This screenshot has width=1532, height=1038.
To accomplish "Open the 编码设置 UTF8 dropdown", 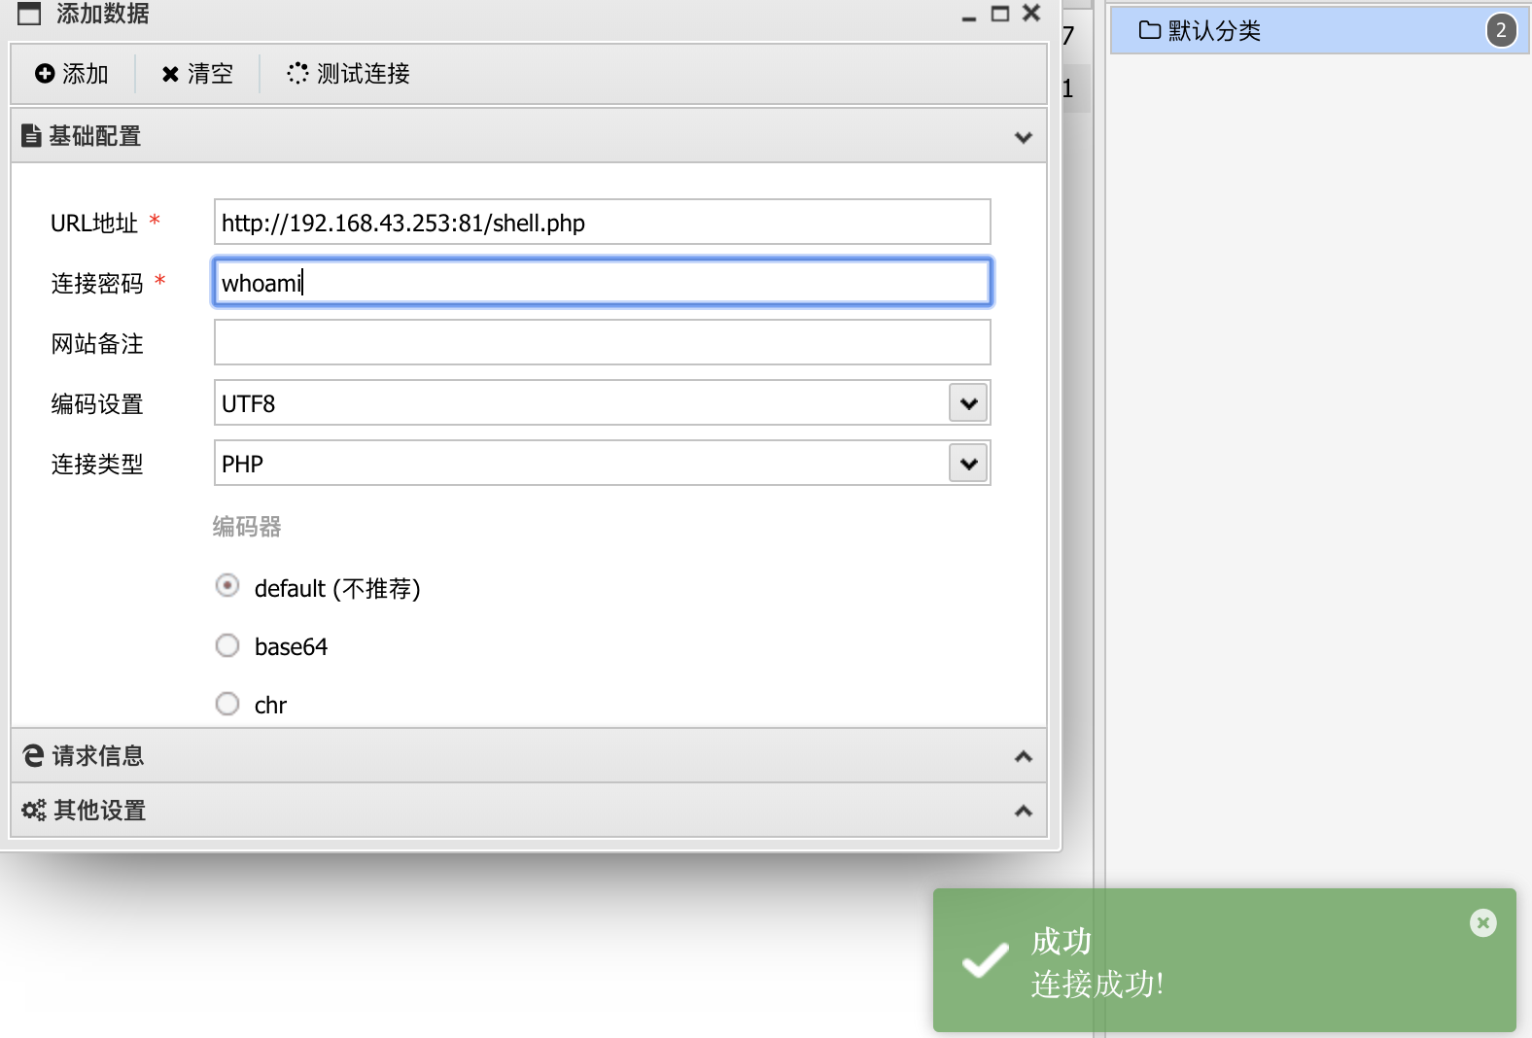I will tap(968, 403).
